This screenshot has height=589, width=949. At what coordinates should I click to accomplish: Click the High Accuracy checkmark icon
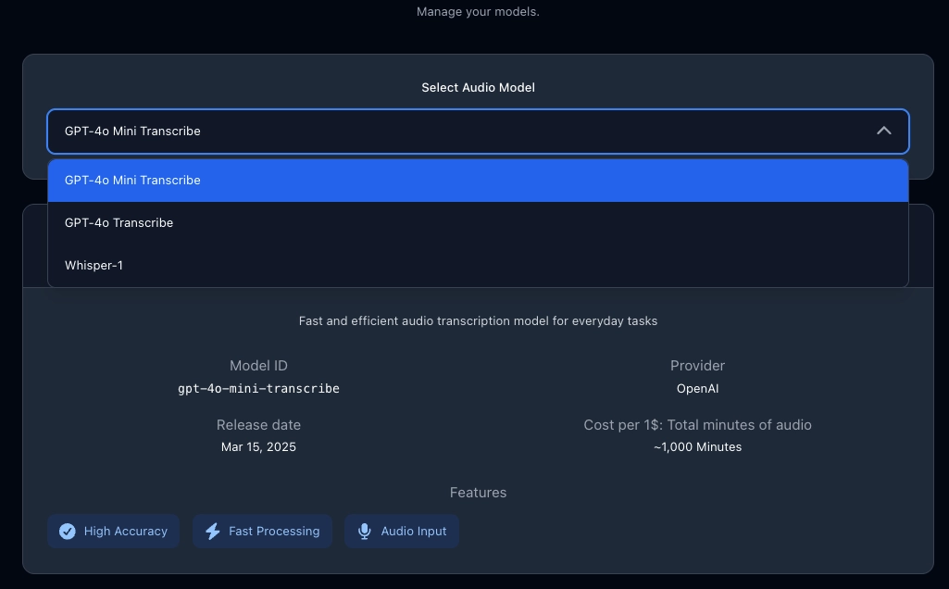(x=68, y=532)
